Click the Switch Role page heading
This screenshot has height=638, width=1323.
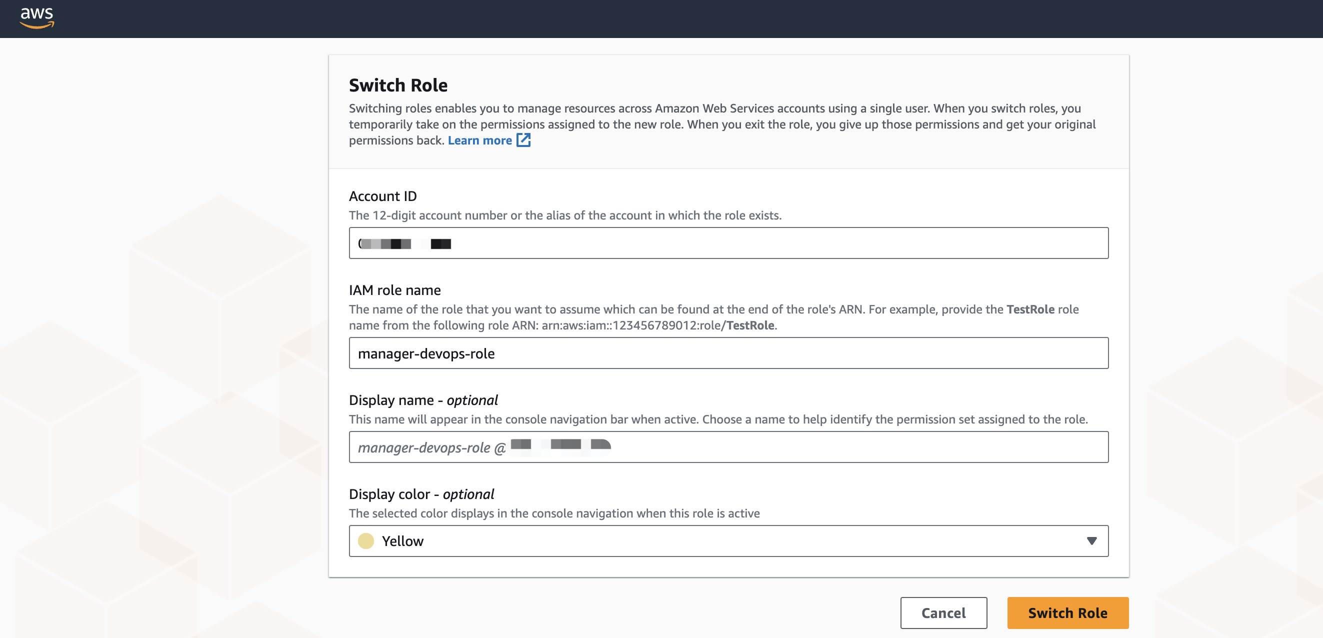coord(398,85)
